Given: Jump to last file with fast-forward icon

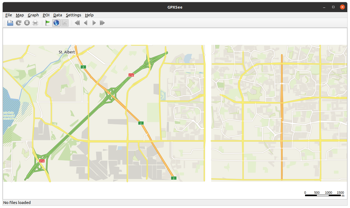Looking at the screenshot, I should (102, 23).
